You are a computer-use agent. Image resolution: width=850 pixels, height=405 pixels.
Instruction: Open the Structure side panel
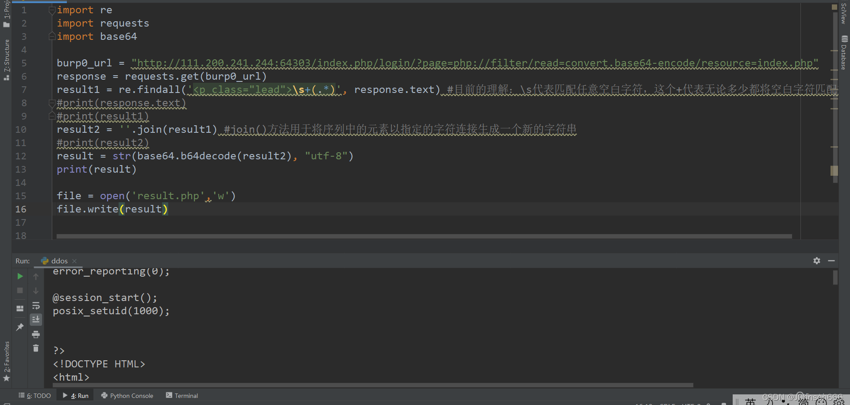pyautogui.click(x=6, y=59)
